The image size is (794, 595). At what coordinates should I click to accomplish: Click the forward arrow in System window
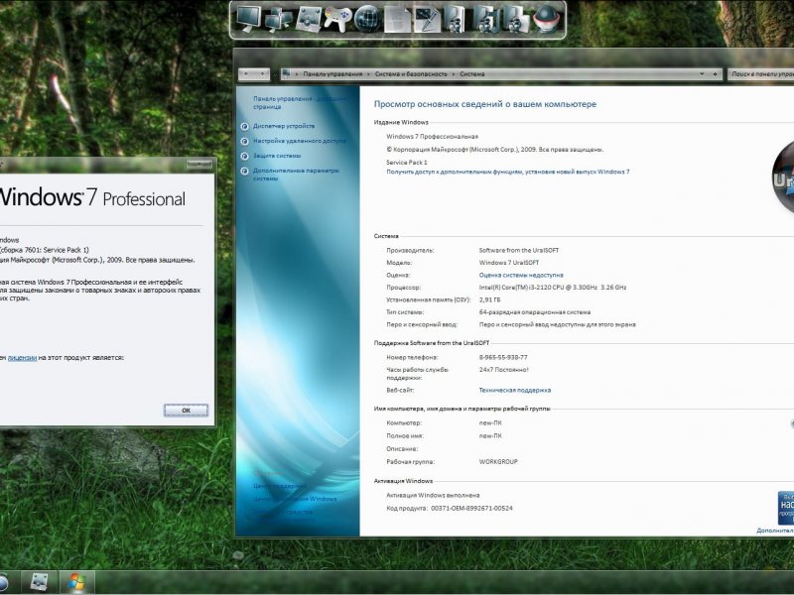pos(262,73)
